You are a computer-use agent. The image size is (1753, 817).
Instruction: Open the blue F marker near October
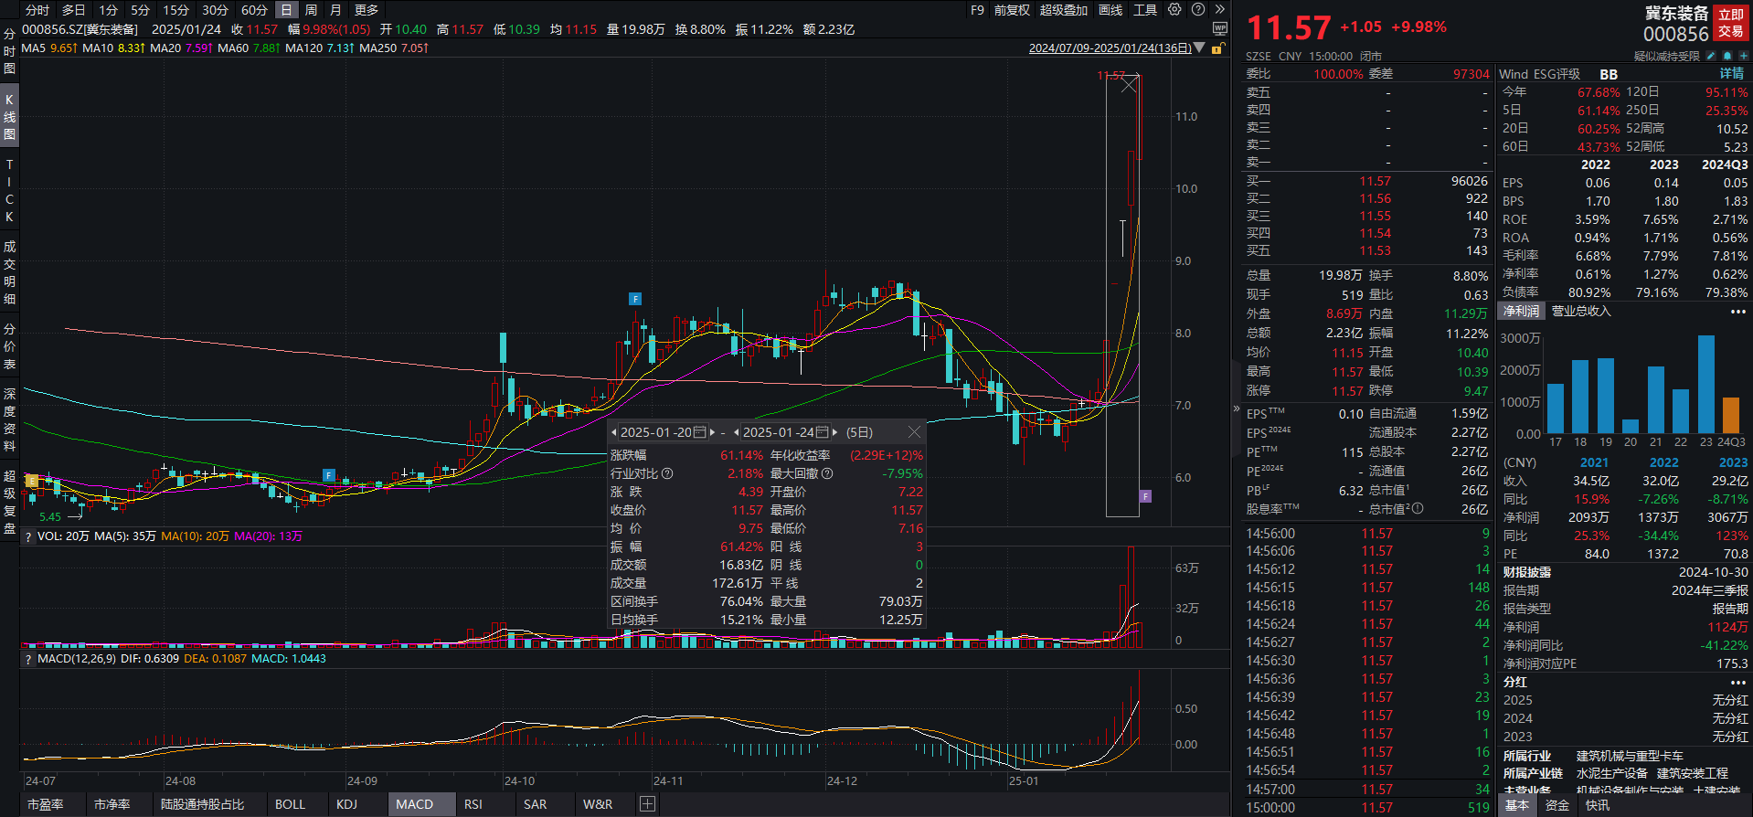(x=635, y=299)
